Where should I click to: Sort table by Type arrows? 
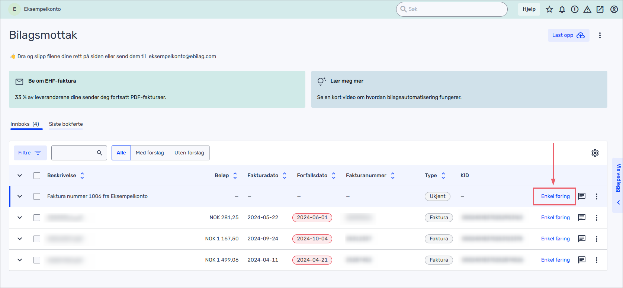point(443,175)
